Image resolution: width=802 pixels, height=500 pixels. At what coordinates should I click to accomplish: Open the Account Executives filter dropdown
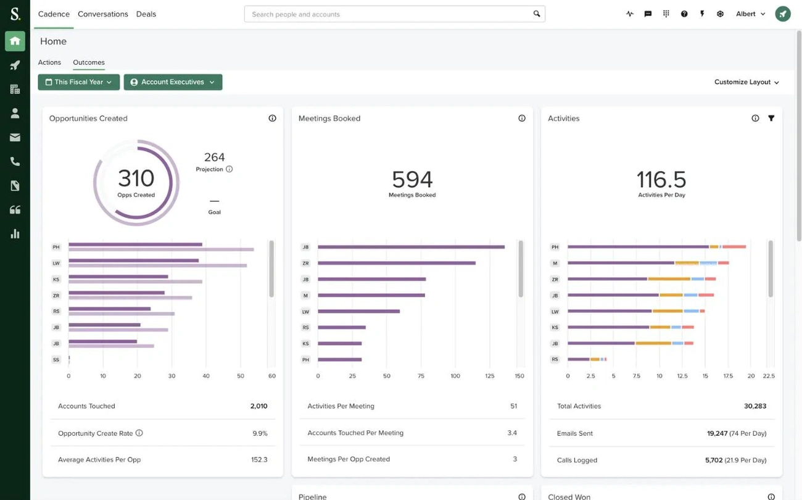[x=173, y=81]
